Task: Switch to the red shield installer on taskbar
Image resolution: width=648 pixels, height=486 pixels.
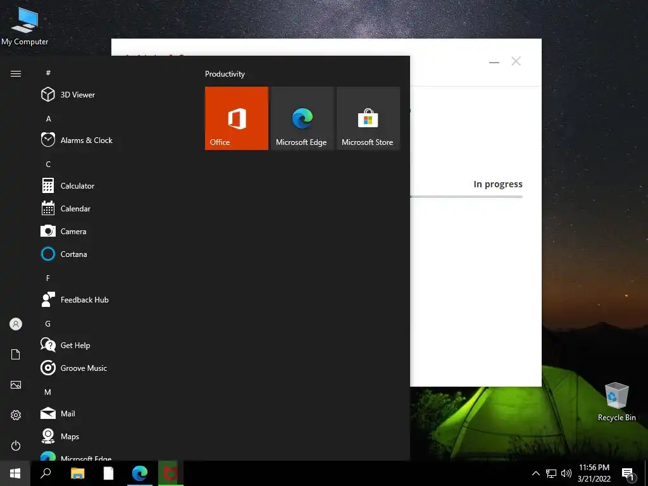Action: 171,473
